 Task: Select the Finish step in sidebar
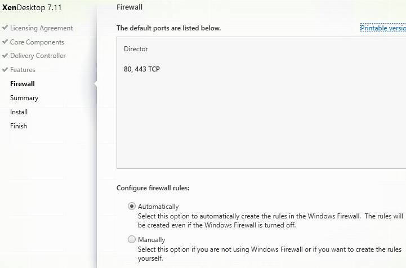19,126
